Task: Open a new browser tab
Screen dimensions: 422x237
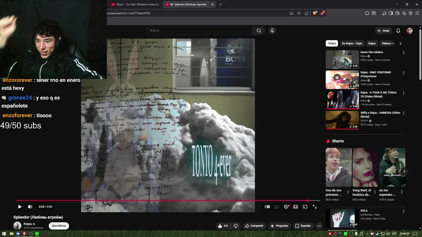Action: pyautogui.click(x=221, y=4)
